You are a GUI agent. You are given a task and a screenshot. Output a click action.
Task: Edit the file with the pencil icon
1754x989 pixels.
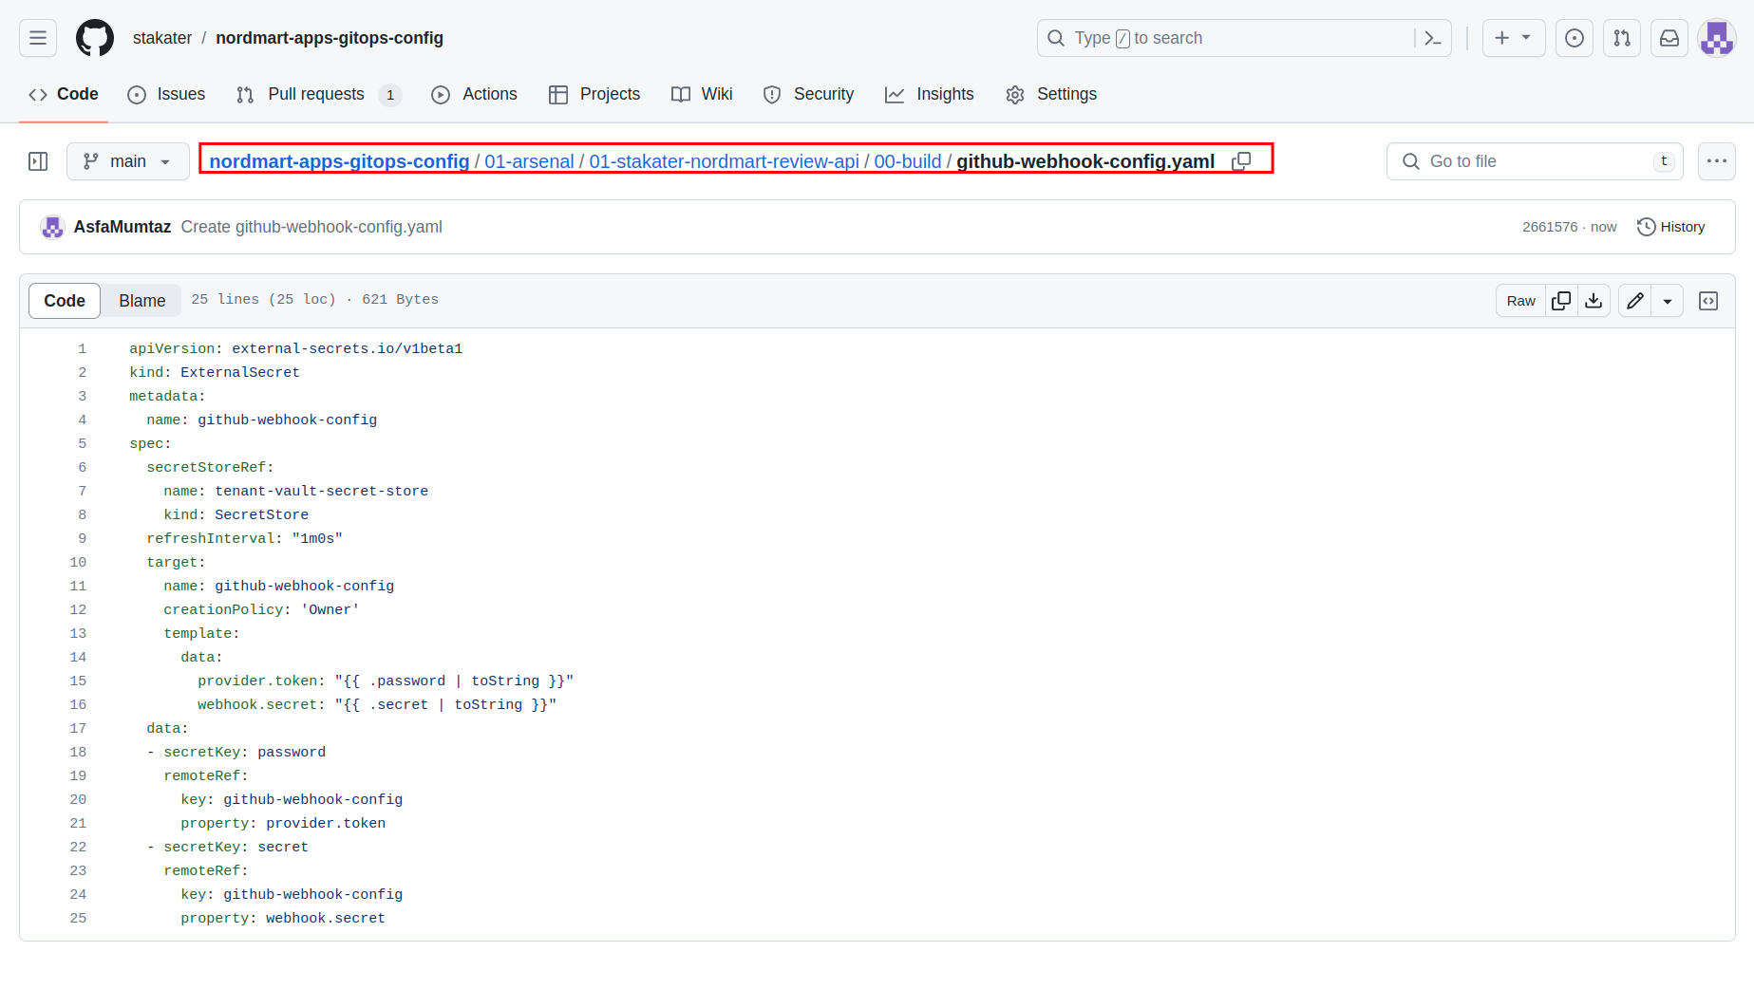(x=1634, y=300)
